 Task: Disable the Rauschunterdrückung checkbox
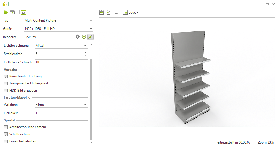tap(6, 76)
